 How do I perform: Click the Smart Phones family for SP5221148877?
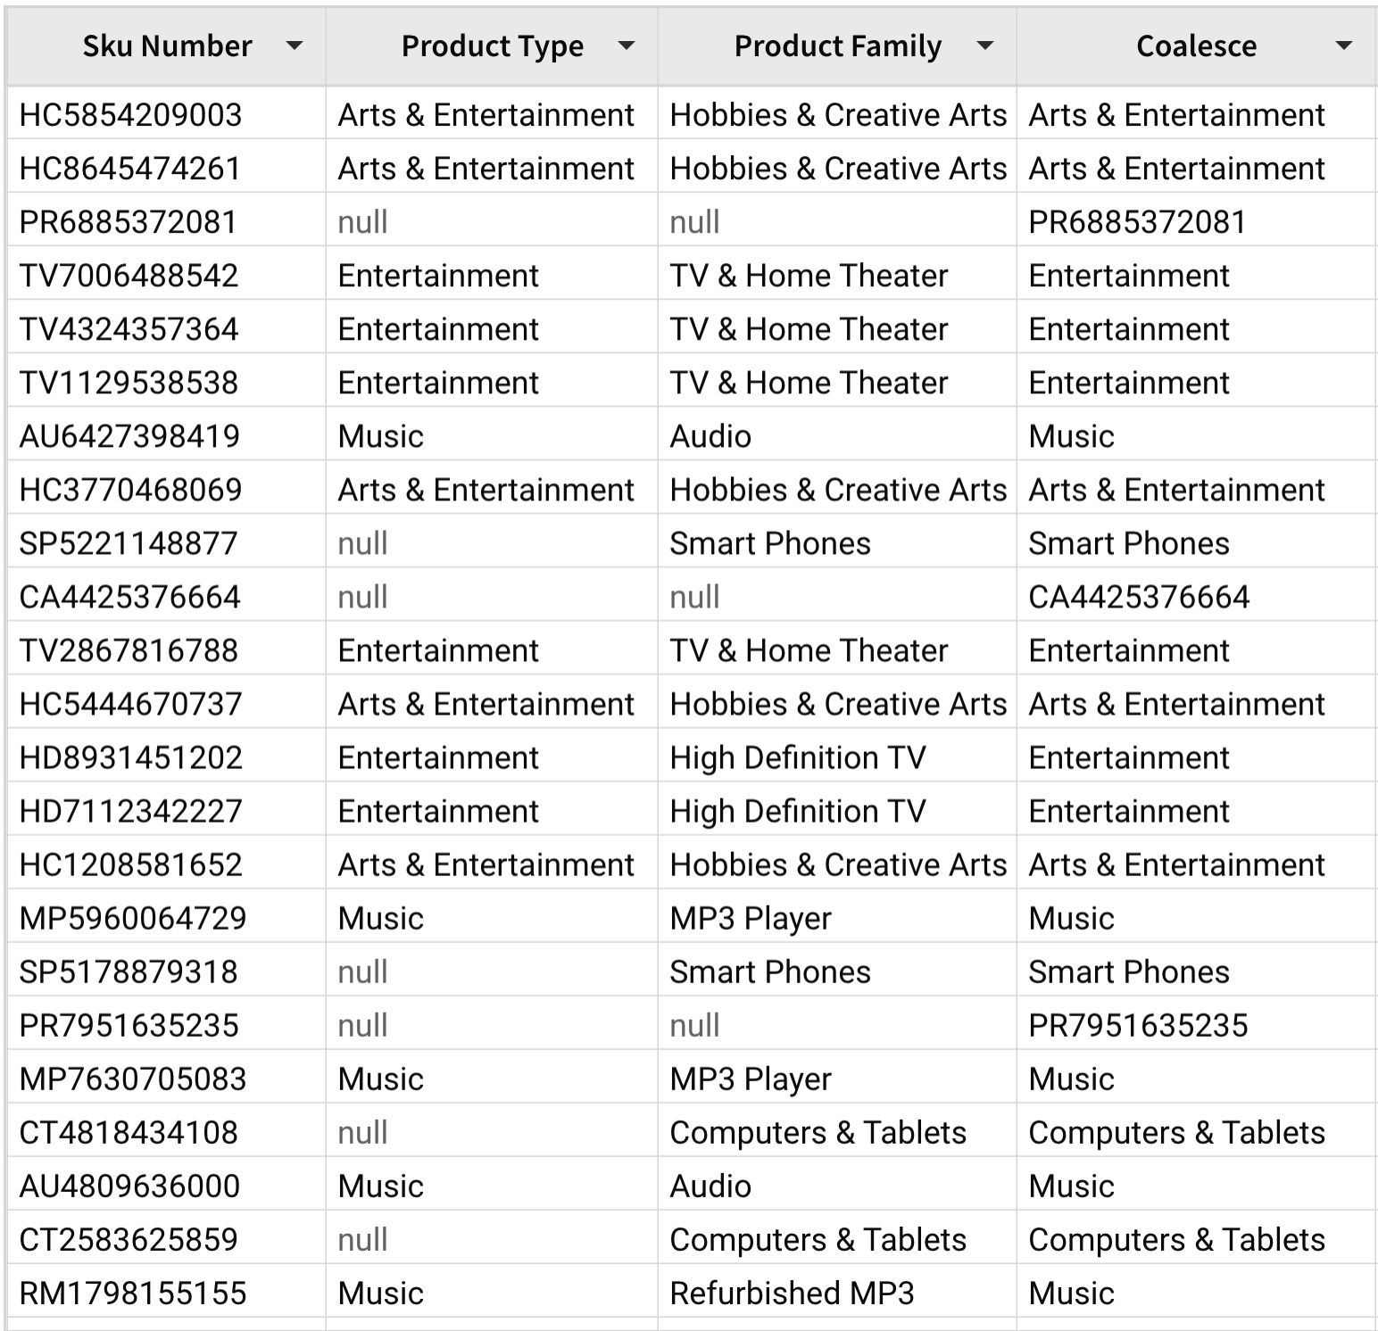pos(769,543)
